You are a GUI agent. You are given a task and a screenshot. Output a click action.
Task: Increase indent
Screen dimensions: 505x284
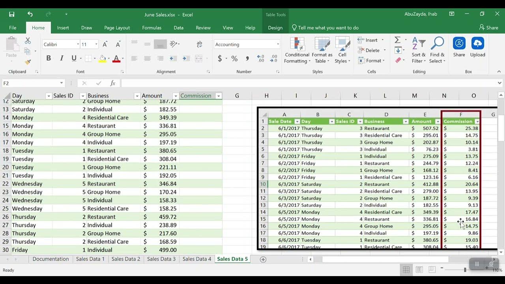point(186,58)
